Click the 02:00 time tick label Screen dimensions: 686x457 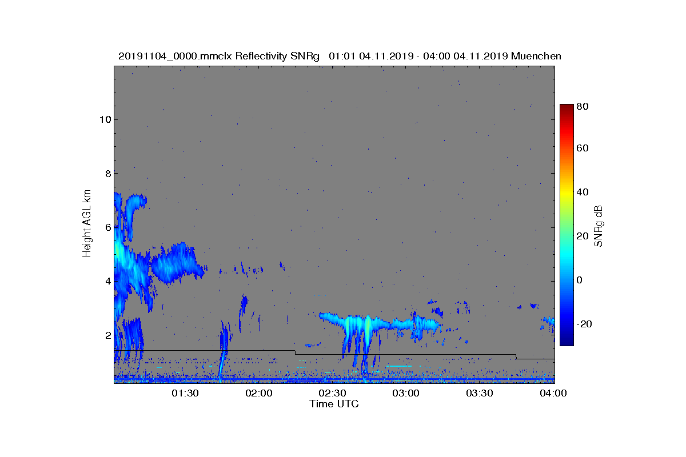pos(260,394)
